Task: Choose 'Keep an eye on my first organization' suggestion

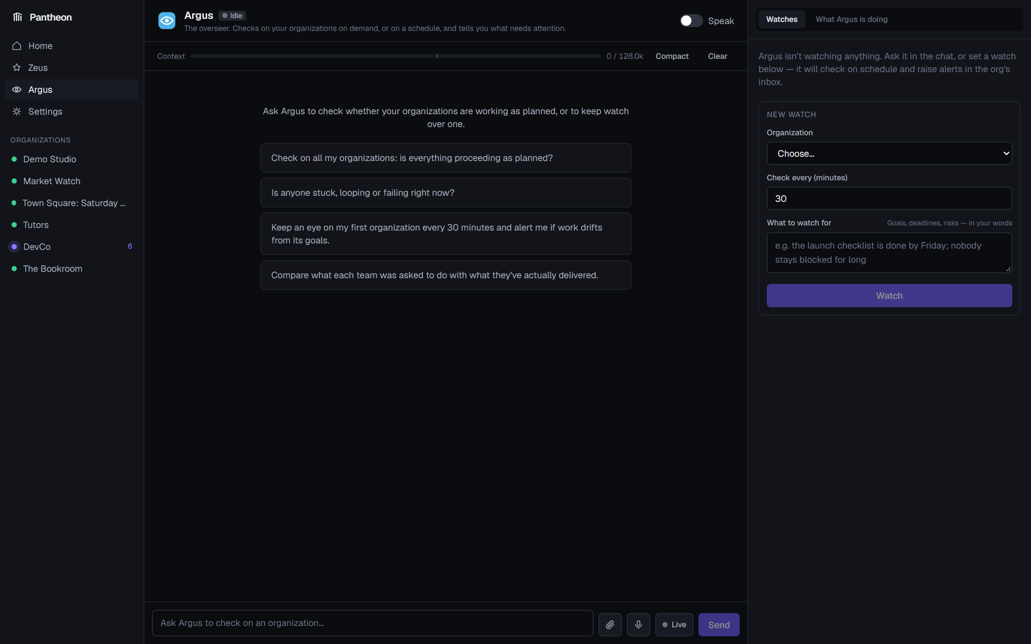Action: pyautogui.click(x=445, y=234)
